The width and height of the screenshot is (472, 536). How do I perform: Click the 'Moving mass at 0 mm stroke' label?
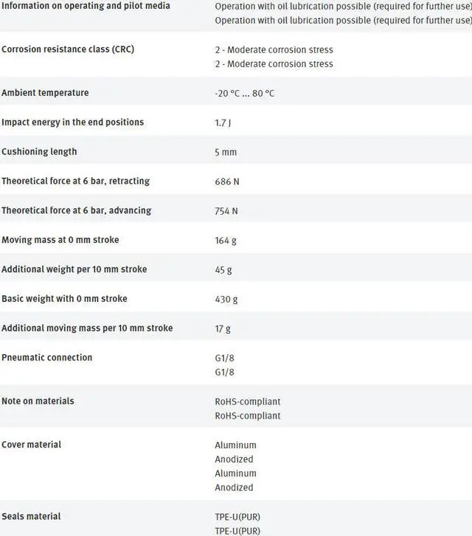(60, 240)
